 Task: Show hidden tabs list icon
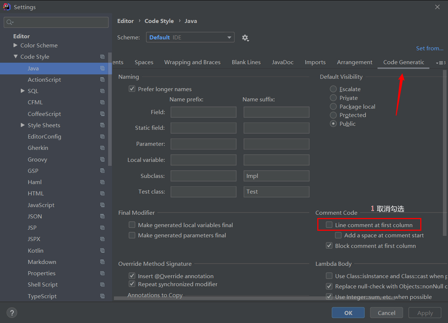(441, 63)
